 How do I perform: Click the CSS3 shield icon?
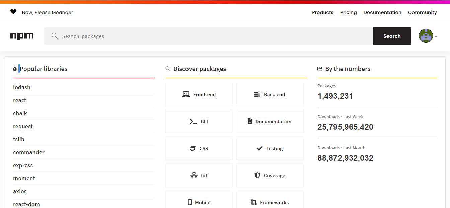193,148
